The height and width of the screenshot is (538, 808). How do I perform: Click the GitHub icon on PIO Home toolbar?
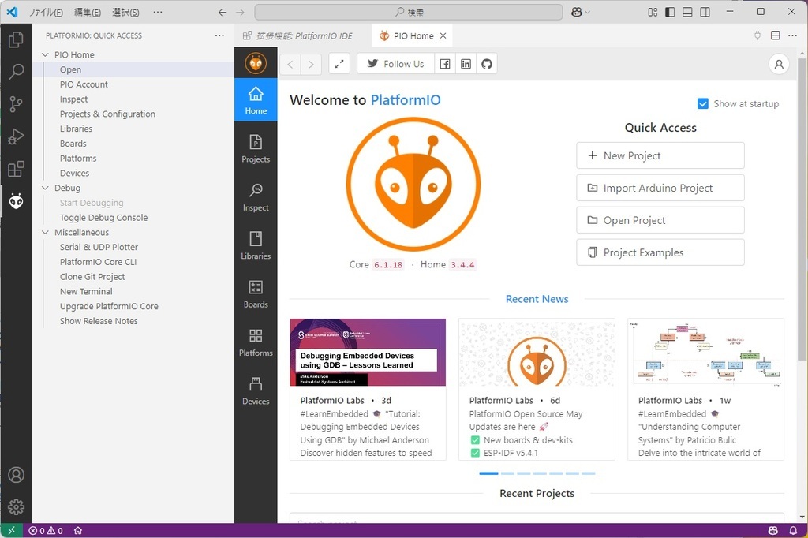point(487,64)
